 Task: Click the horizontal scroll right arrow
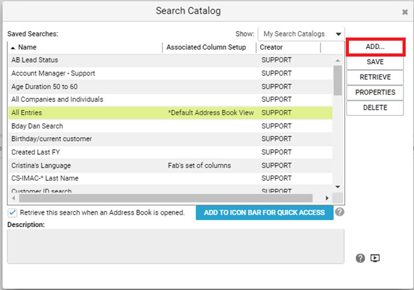click(327, 198)
